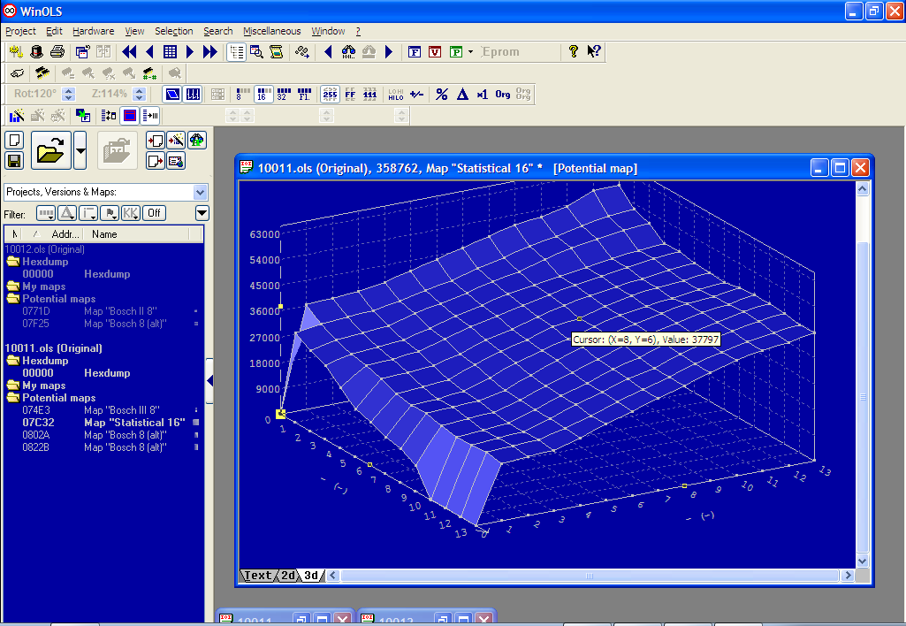Screen dimensions: 906x626
Task: Click the context help arrow icon
Action: (x=594, y=52)
